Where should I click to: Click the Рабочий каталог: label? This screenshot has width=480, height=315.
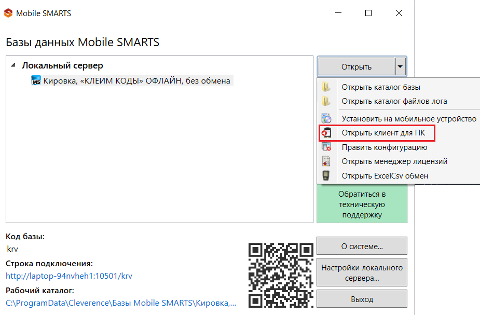click(40, 290)
